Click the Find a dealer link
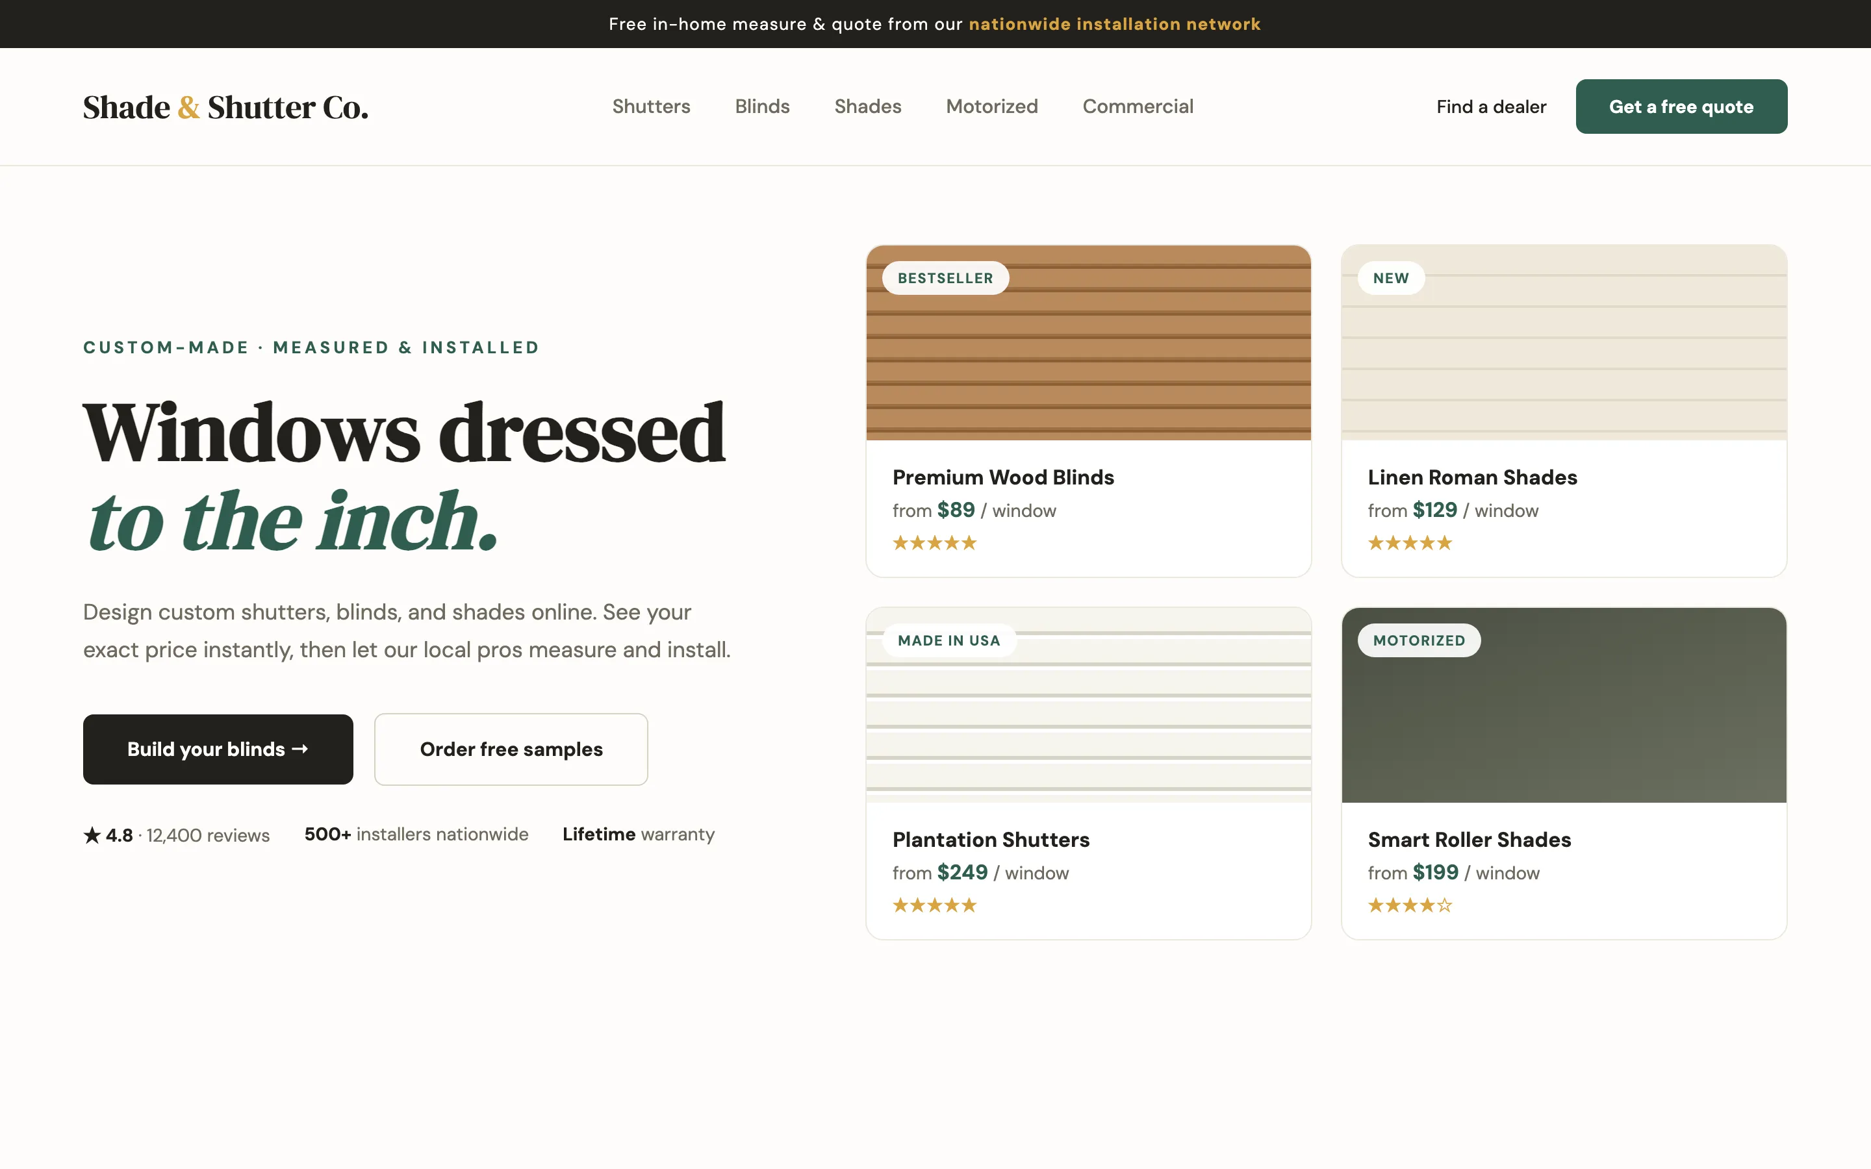 [x=1490, y=107]
